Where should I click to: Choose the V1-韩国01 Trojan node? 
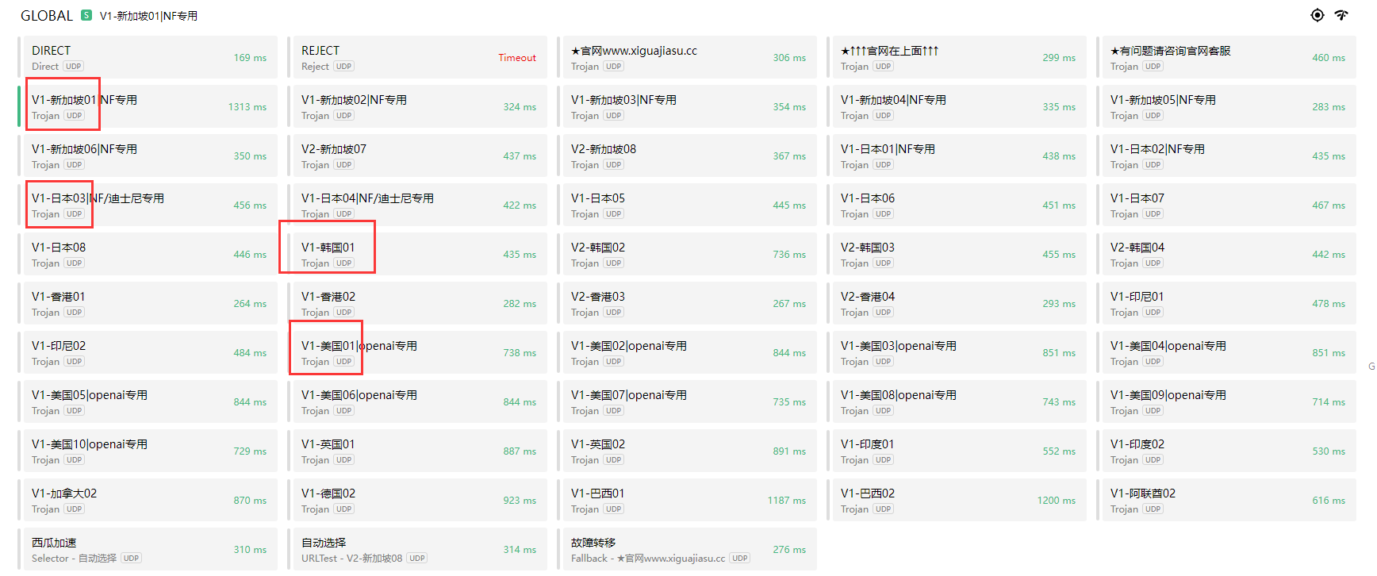(x=416, y=254)
